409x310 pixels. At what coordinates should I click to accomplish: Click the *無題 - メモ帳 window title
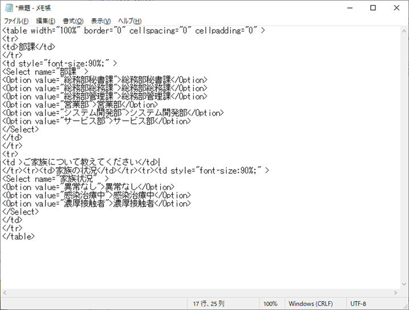pyautogui.click(x=33, y=8)
